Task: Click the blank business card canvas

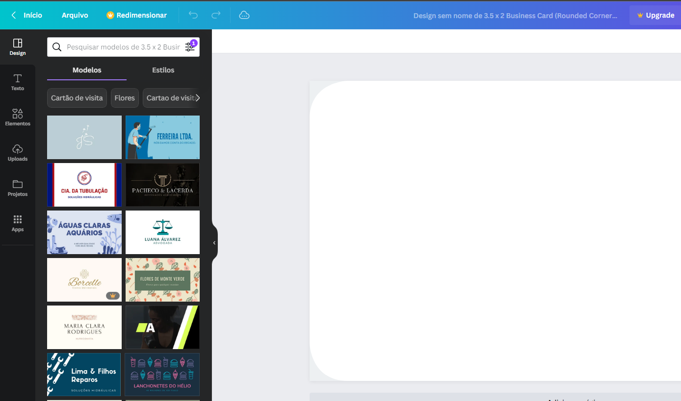Action: [x=495, y=231]
